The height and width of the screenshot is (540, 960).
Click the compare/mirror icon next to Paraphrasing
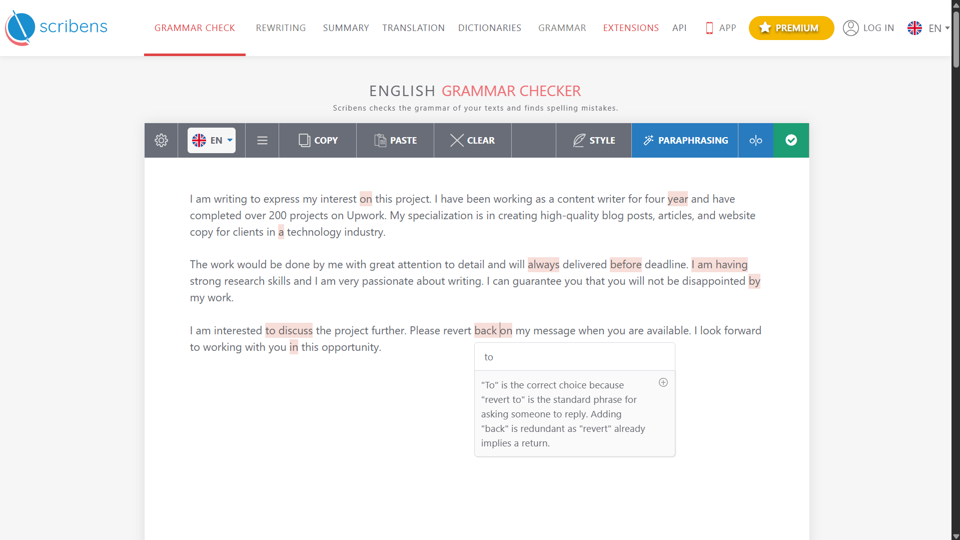(755, 140)
